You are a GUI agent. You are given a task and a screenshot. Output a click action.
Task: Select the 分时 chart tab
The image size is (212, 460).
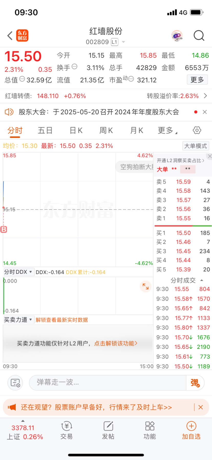15,130
